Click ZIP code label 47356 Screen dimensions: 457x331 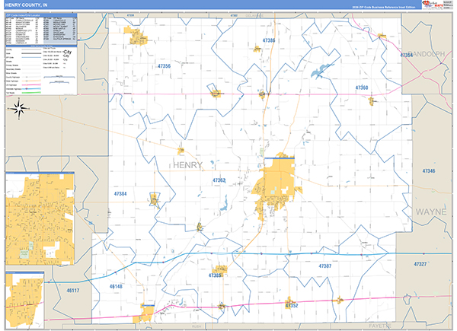click(x=164, y=66)
